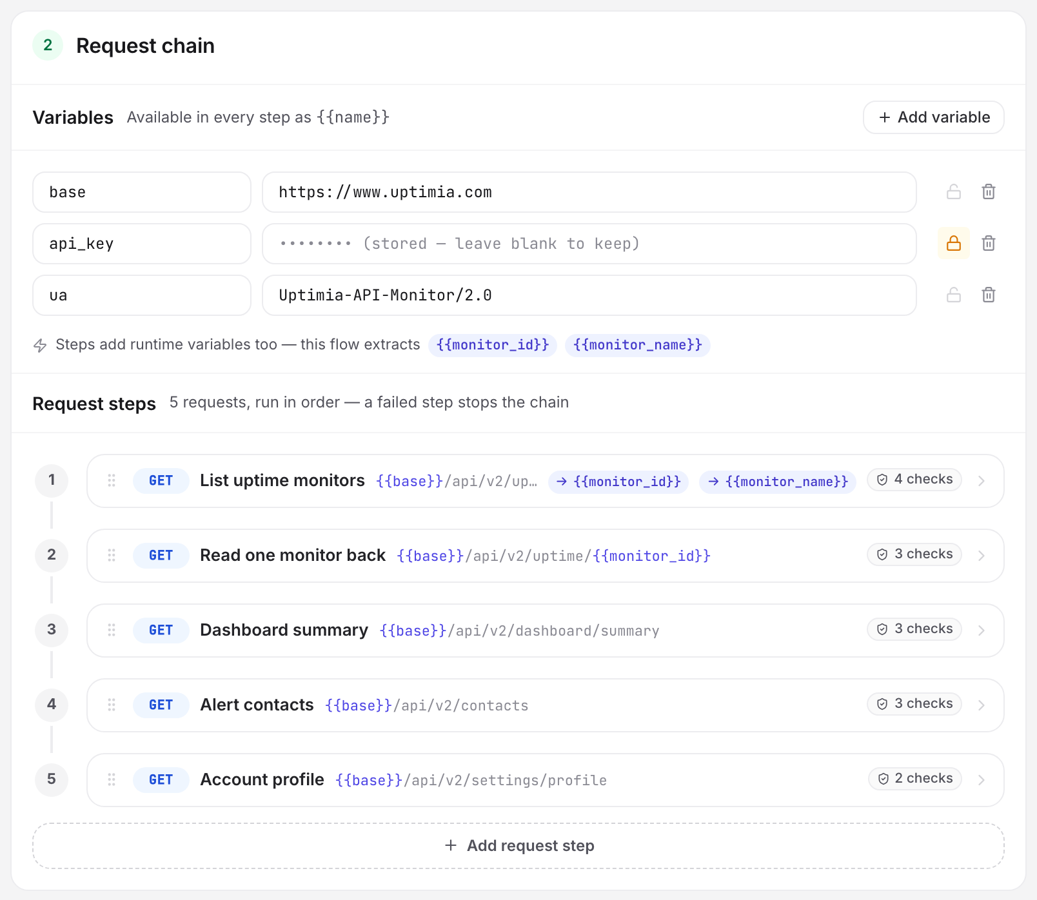The width and height of the screenshot is (1037, 900).
Task: Expand the Dashboard summary step chevron
Action: [982, 631]
